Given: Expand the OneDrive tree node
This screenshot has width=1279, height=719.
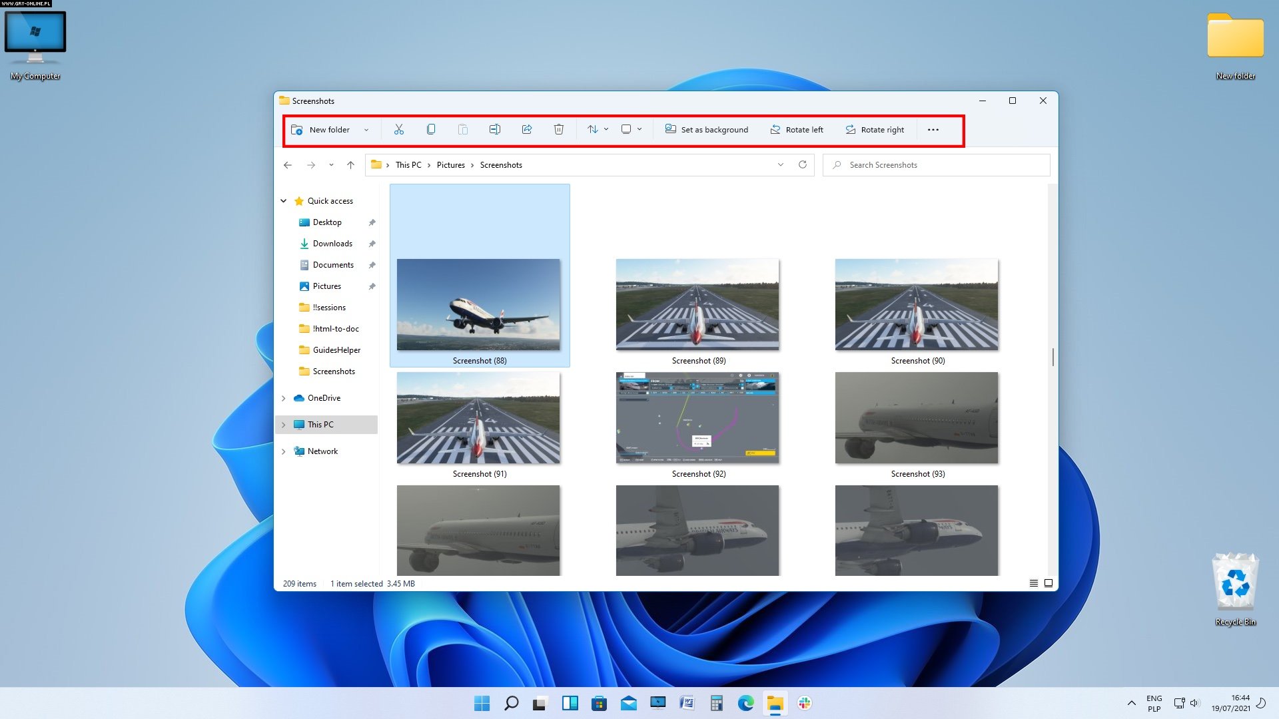Looking at the screenshot, I should (x=284, y=398).
